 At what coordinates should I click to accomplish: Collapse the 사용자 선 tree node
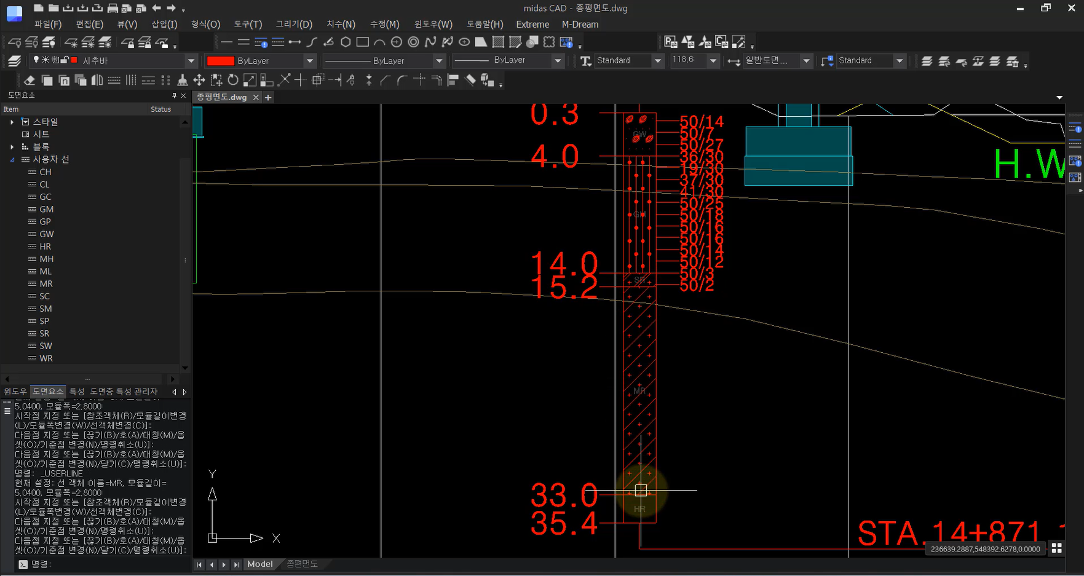pyautogui.click(x=12, y=159)
